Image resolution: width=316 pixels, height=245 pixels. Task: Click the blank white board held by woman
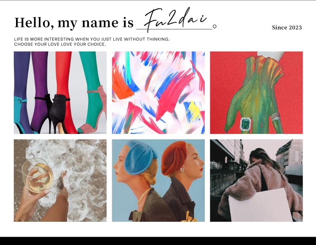tap(260, 205)
